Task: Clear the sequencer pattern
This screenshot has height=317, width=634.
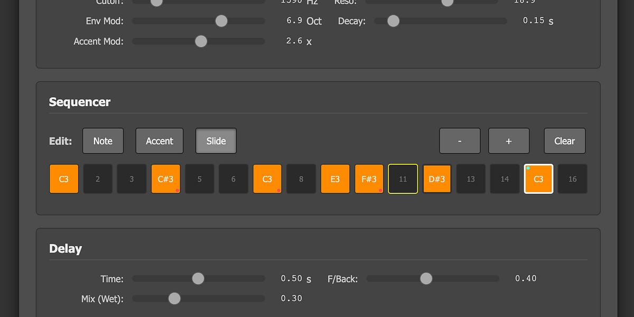Action: [x=565, y=141]
